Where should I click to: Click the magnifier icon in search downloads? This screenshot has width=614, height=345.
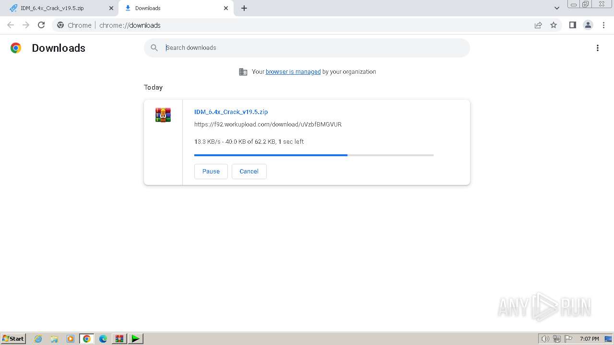tap(154, 48)
